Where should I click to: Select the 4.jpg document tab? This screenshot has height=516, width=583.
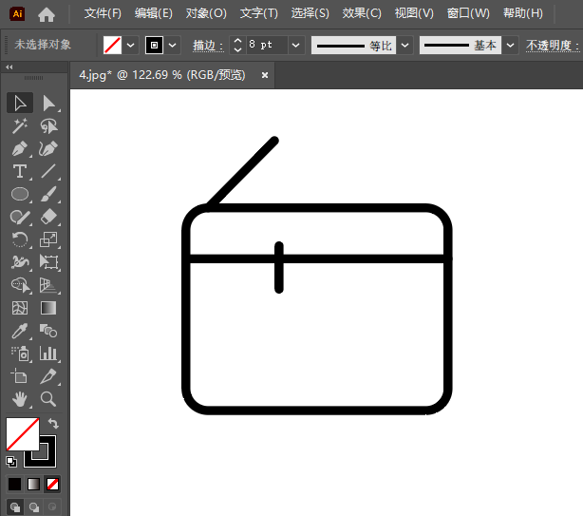click(162, 75)
